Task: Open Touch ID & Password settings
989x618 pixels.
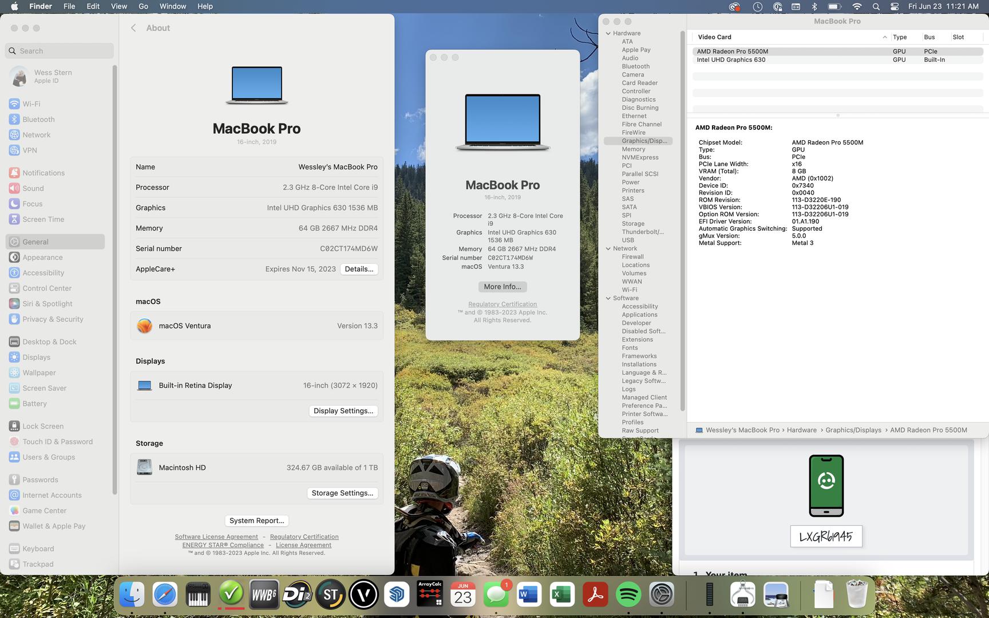Action: (56, 442)
